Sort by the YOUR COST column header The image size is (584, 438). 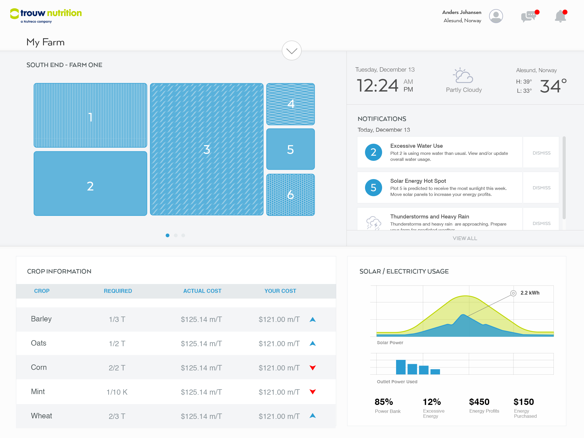click(x=280, y=291)
